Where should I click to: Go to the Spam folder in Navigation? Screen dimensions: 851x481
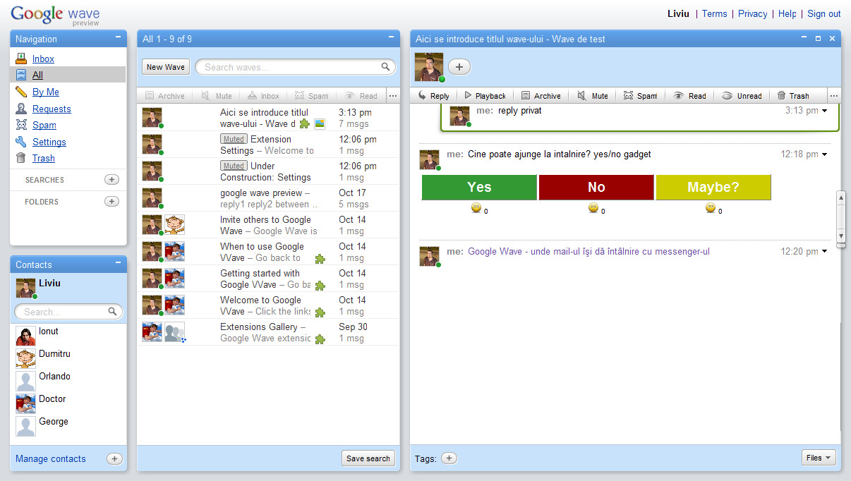pyautogui.click(x=44, y=125)
